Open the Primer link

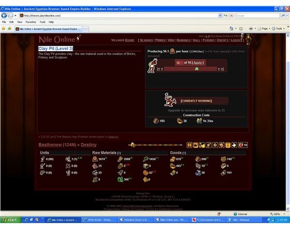(160, 40)
